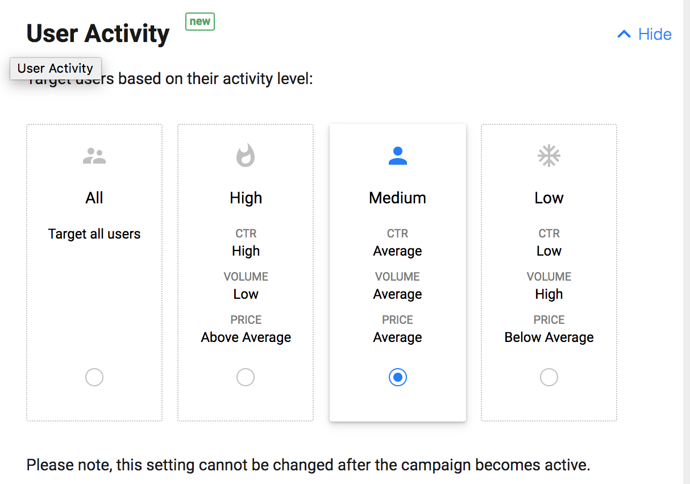This screenshot has height=484, width=690.
Task: Click the 'Low' card title
Action: [x=549, y=198]
